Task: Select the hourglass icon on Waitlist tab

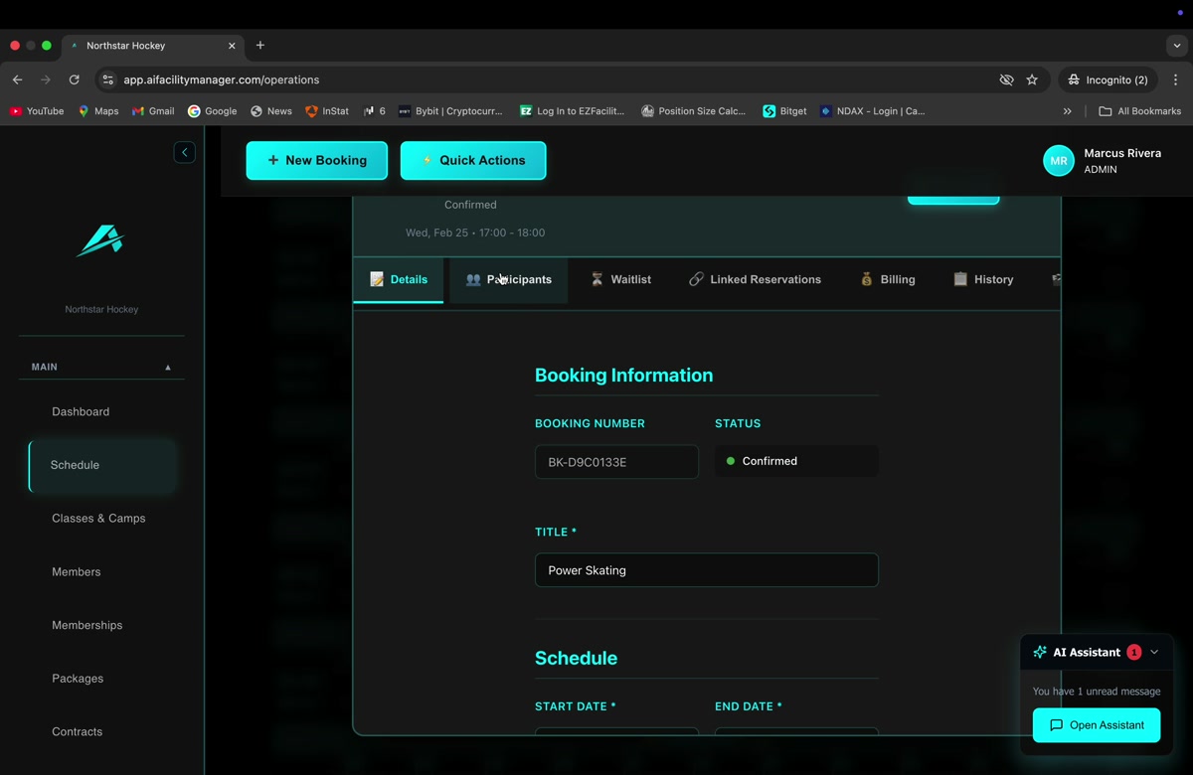Action: point(597,279)
